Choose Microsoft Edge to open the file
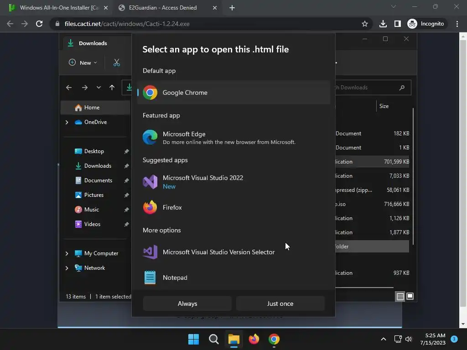 pyautogui.click(x=233, y=138)
